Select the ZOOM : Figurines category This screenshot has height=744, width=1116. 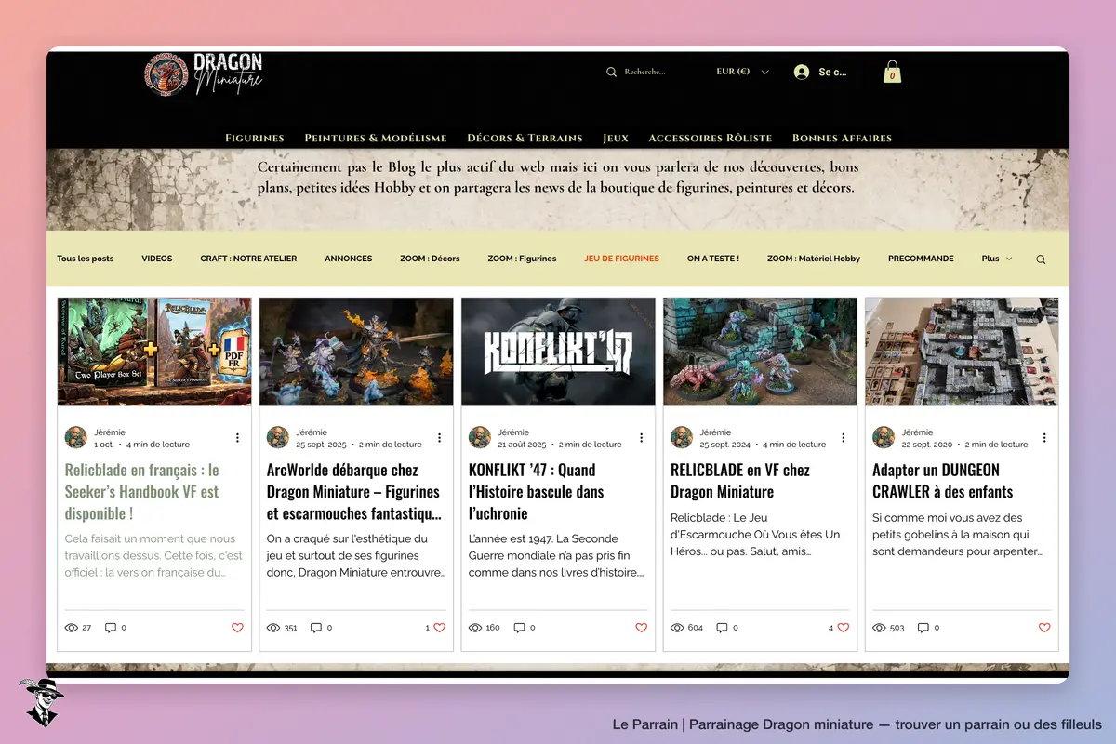pyautogui.click(x=522, y=259)
